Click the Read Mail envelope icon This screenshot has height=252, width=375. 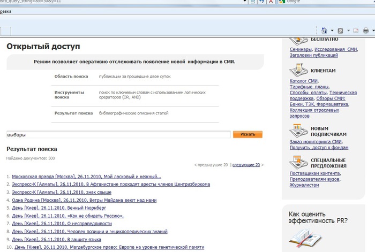[356, 30]
